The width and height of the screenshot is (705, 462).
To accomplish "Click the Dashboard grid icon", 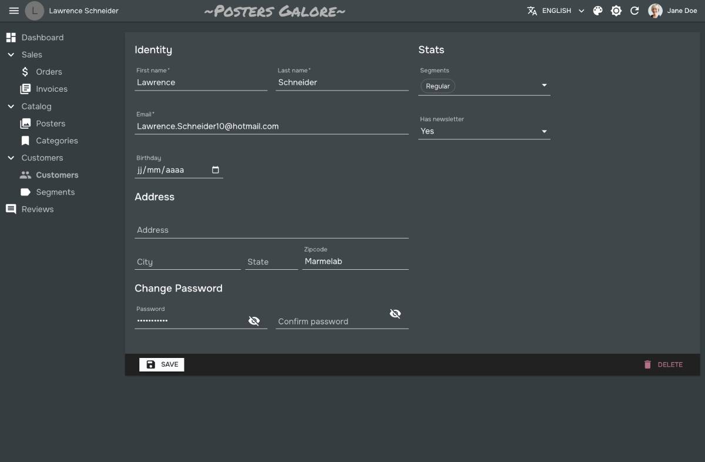I will (11, 38).
